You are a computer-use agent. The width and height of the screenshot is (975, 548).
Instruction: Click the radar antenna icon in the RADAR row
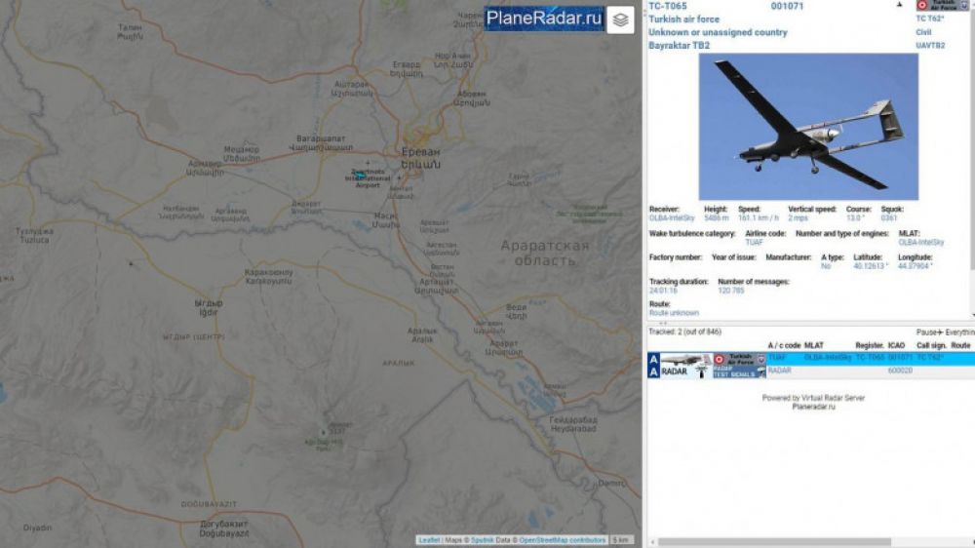pos(701,372)
